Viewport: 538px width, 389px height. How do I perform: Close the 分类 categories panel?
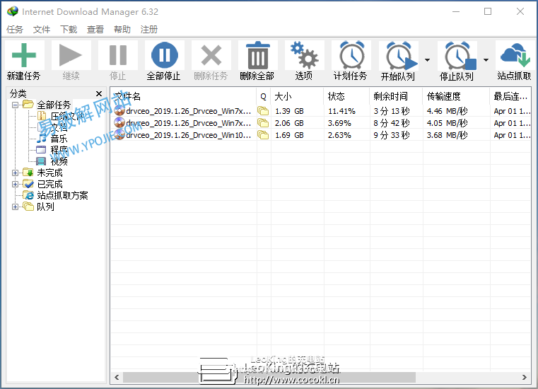pos(99,94)
